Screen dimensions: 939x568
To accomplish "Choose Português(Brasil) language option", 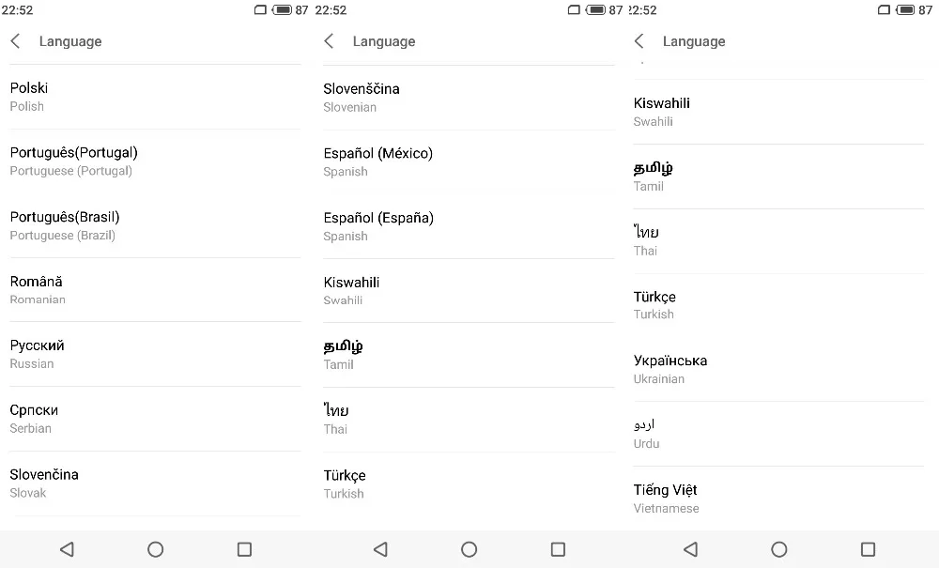I will [155, 225].
